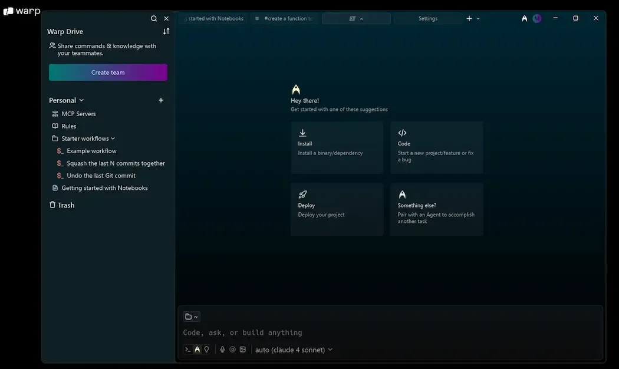
Task: Click the Warp agent icon in title bar
Action: pyautogui.click(x=524, y=18)
